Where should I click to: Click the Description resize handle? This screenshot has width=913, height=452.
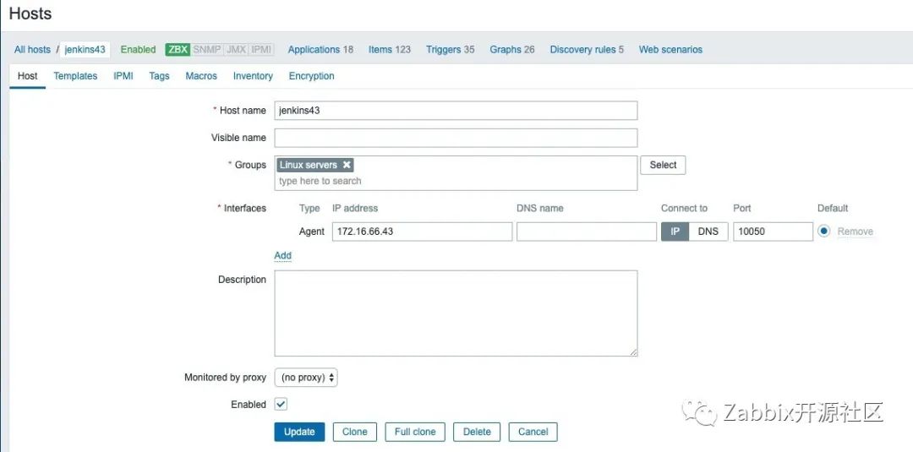tap(633, 352)
